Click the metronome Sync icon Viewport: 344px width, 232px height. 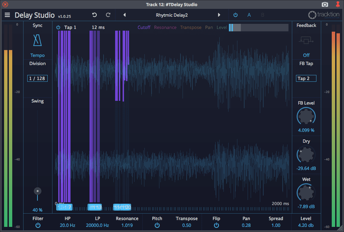(37, 41)
